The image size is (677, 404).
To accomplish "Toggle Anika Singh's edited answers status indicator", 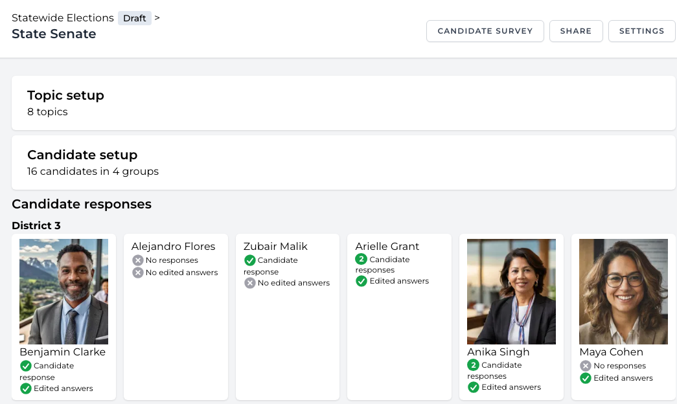I will 474,387.
